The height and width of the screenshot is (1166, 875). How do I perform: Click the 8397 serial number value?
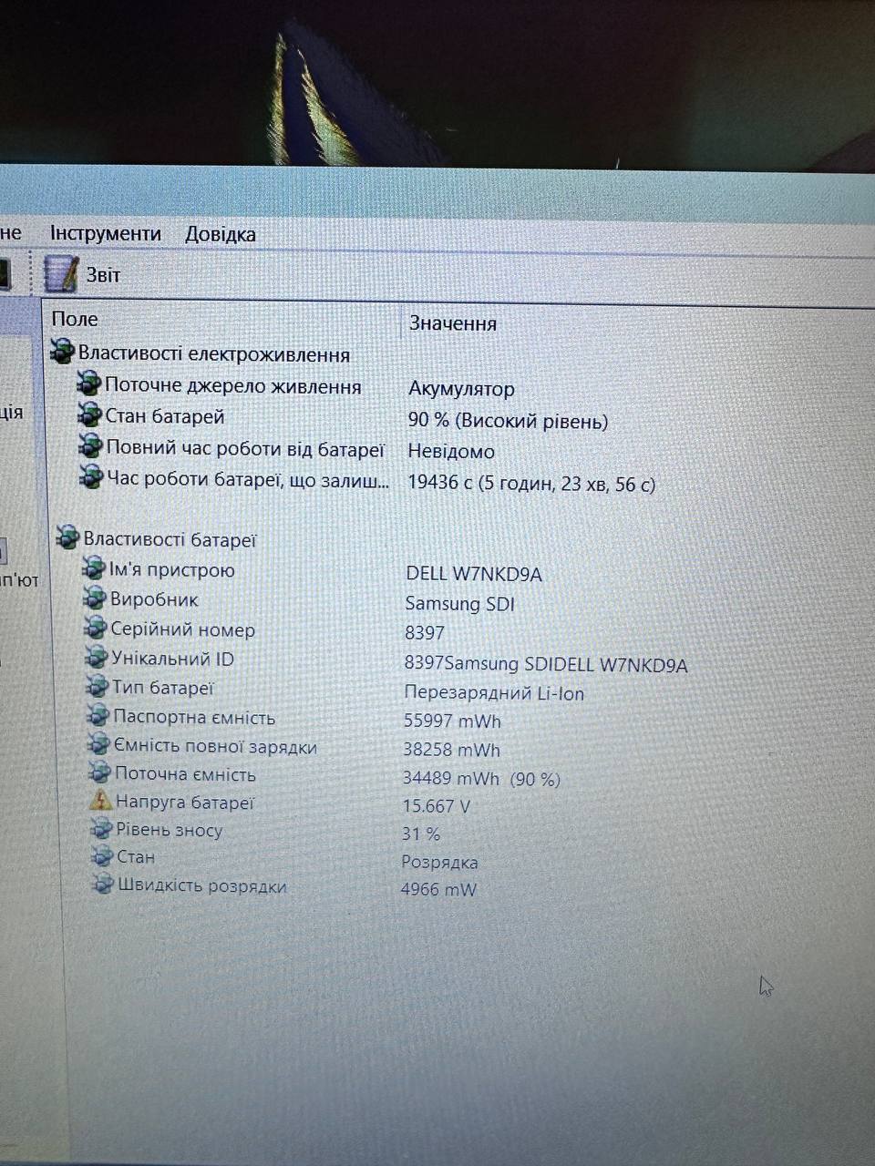(x=425, y=632)
